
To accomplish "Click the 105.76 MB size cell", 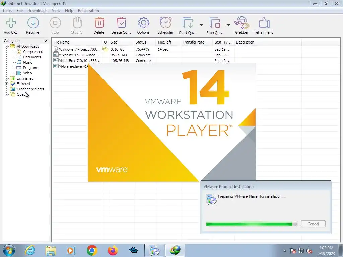I will (x=120, y=61).
